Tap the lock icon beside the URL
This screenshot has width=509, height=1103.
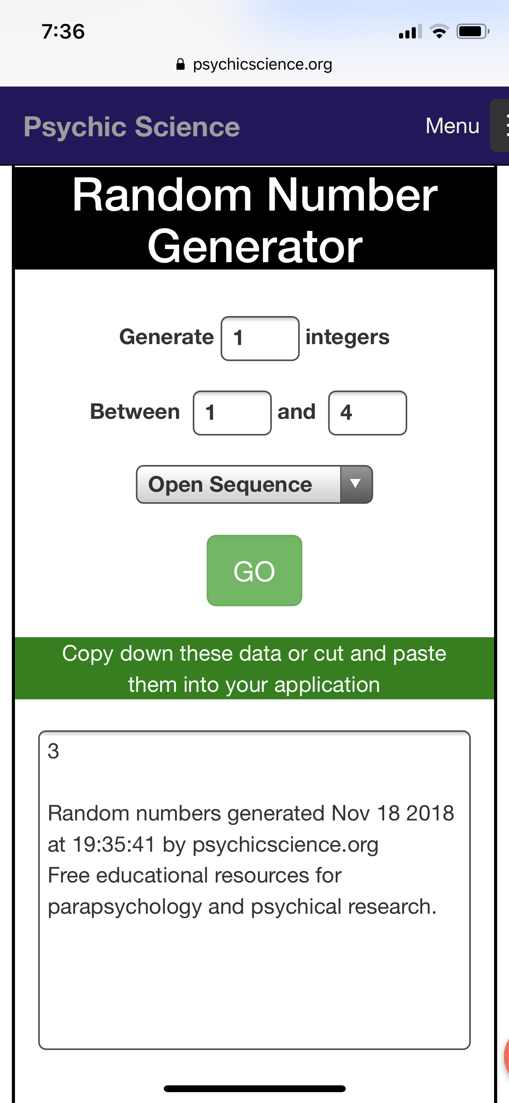pos(181,64)
